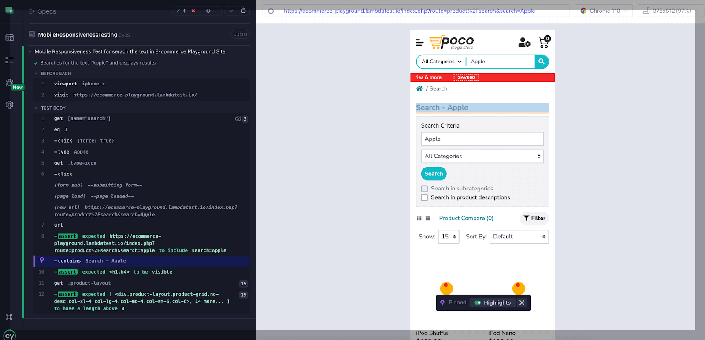Click the magnifier search button in header
This screenshot has width=705, height=340.
(x=542, y=62)
